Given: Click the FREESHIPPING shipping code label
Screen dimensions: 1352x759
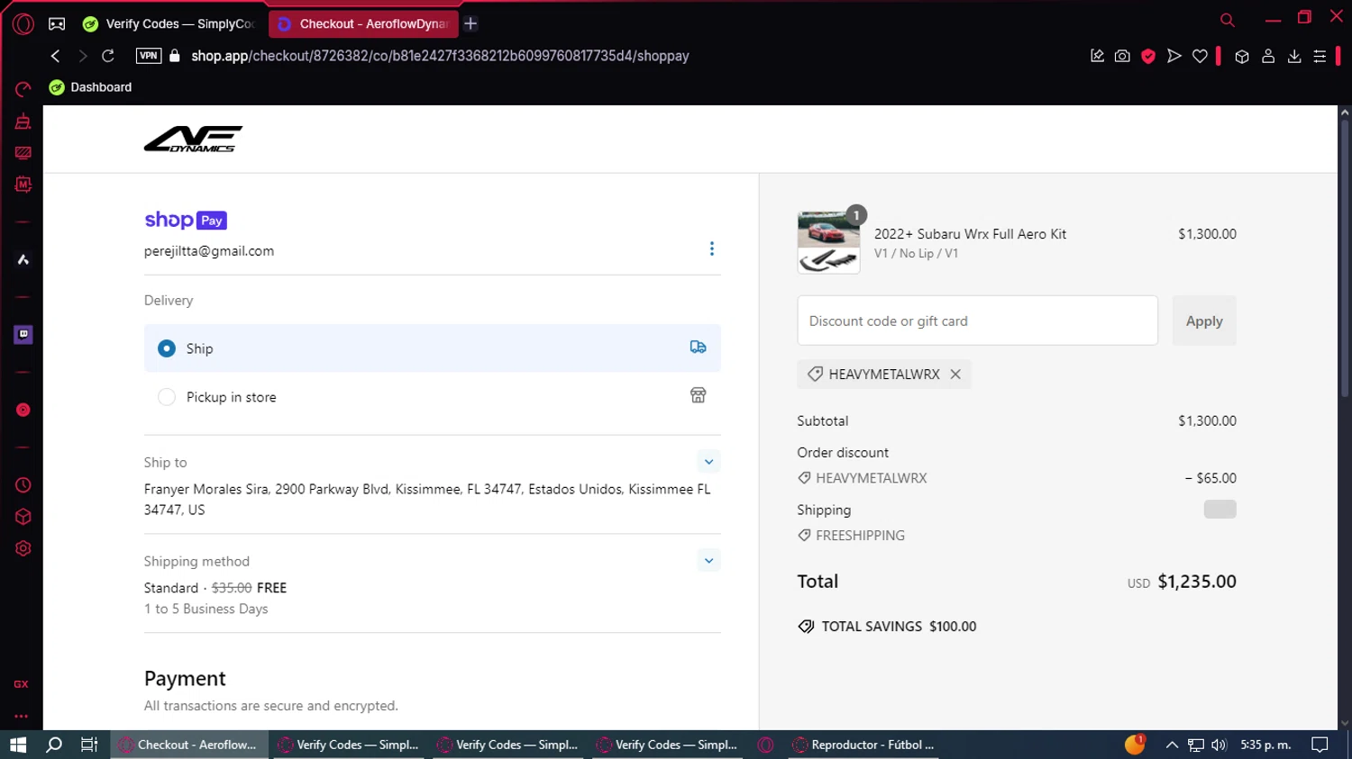Looking at the screenshot, I should click(x=860, y=536).
